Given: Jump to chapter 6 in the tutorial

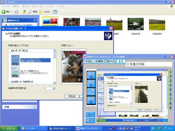Looking at the screenshot, I should [170, 94].
